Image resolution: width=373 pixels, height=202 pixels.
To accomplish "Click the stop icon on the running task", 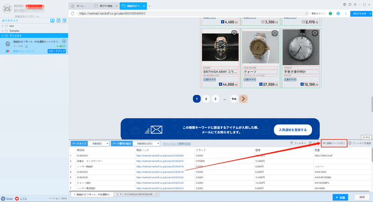I will pyautogui.click(x=64, y=42).
